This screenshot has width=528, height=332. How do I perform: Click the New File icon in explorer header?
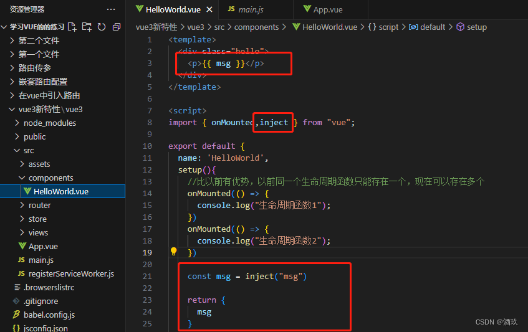[x=72, y=27]
